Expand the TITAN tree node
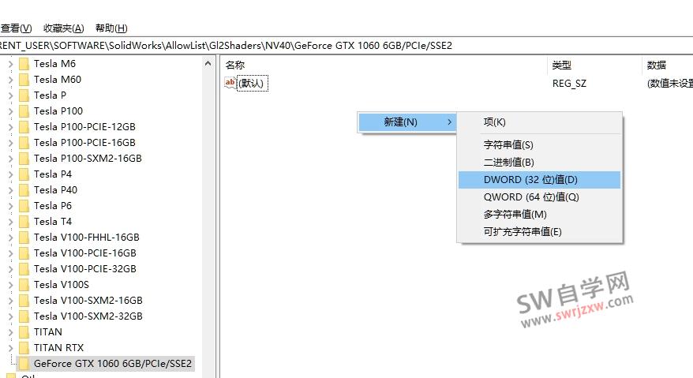Viewport: 693px width, 378px height. pos(10,332)
